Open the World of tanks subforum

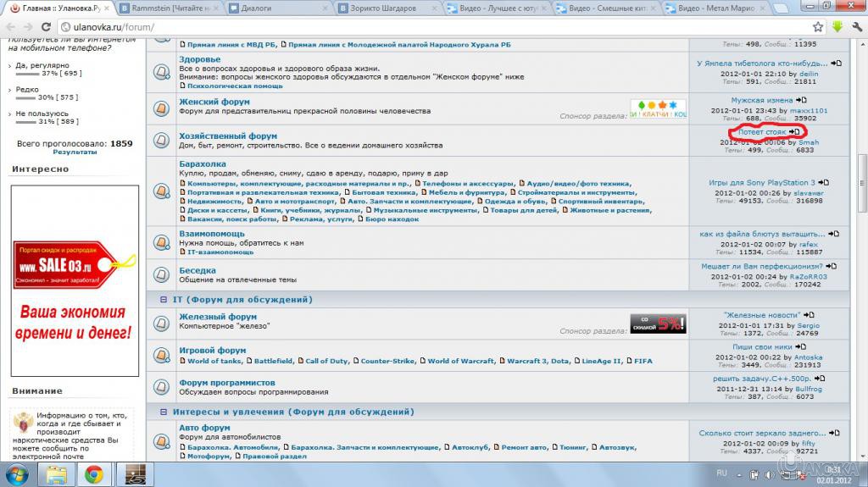point(214,361)
